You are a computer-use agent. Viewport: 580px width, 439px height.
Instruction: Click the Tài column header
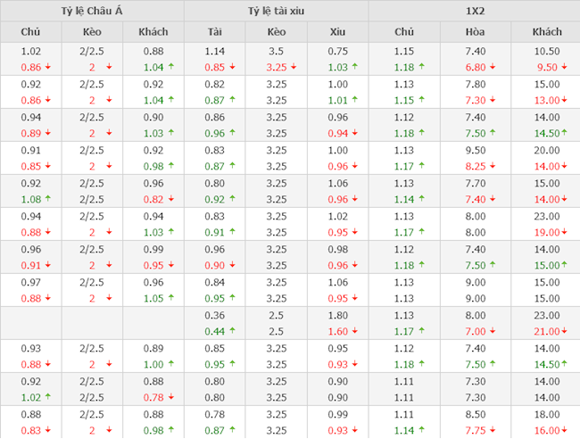[214, 32]
